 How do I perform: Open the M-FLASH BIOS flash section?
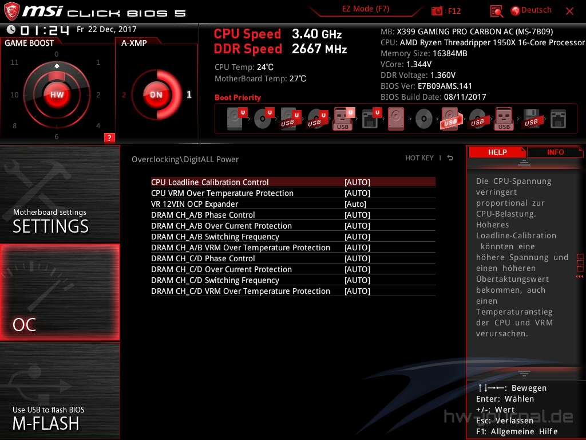pos(60,391)
